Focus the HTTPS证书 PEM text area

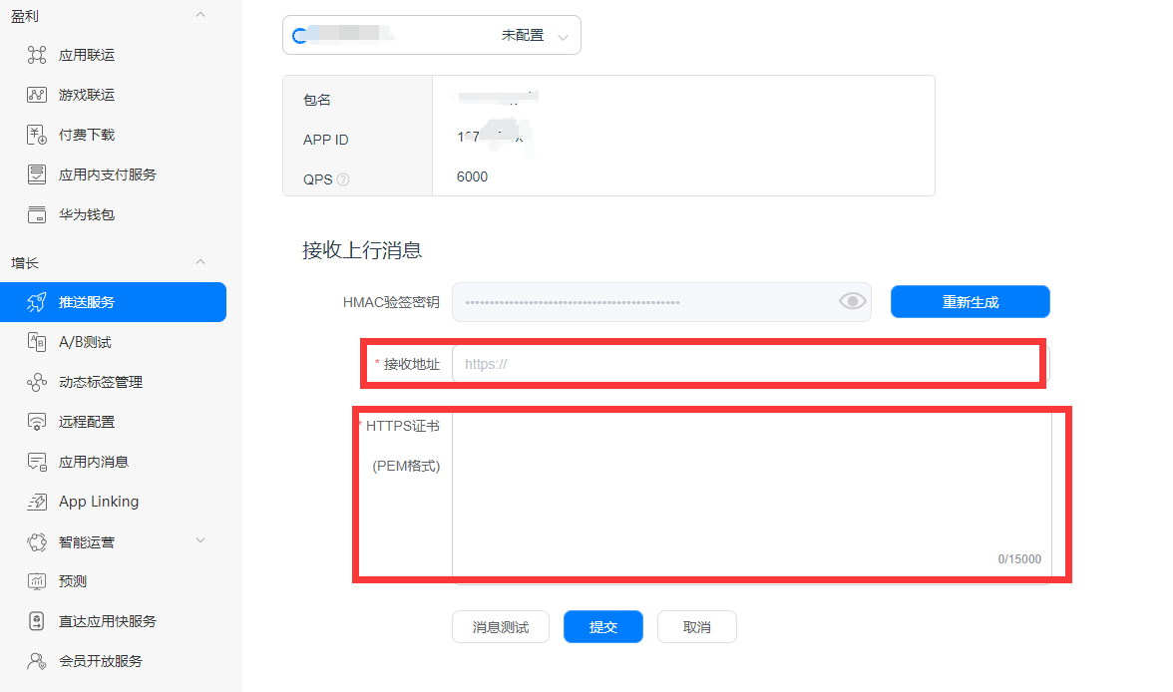tap(752, 496)
